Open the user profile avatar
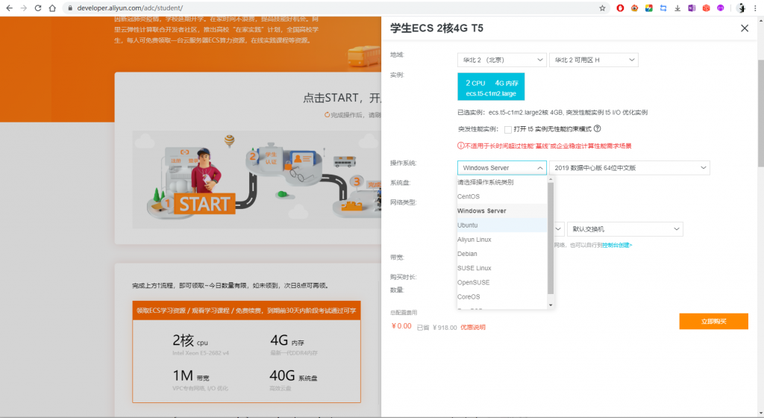The width and height of the screenshot is (764, 418). (x=741, y=8)
